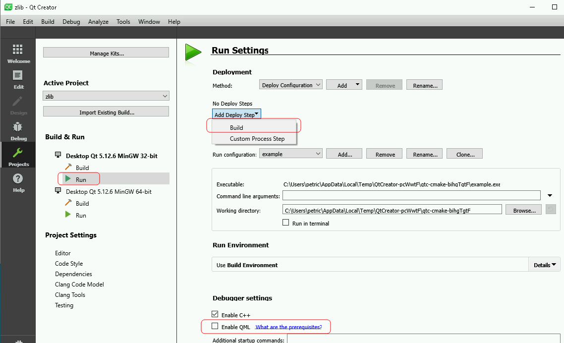The image size is (564, 343).
Task: Select Desktop Qt 5.12.6 MinGW 32-bit kit
Action: click(x=112, y=156)
